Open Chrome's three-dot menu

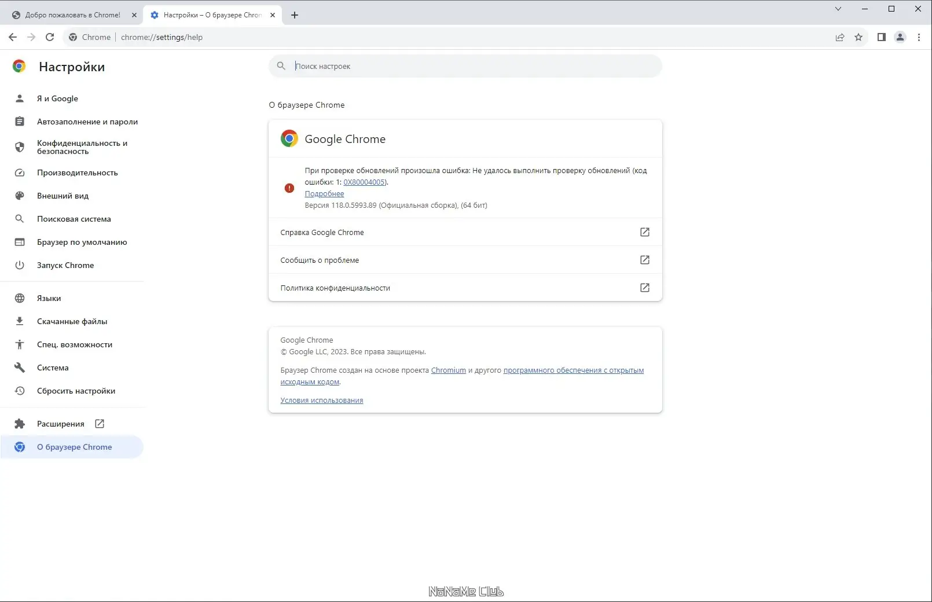point(919,37)
